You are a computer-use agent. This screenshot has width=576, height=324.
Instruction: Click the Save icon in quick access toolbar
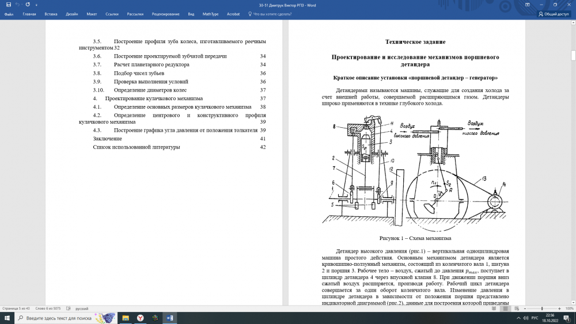click(8, 5)
